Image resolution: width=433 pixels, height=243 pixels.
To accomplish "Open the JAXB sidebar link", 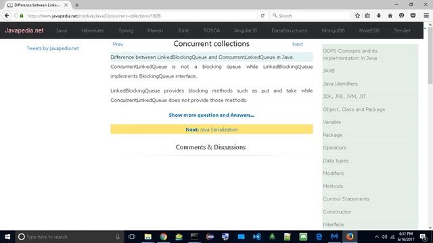I will (x=329, y=71).
